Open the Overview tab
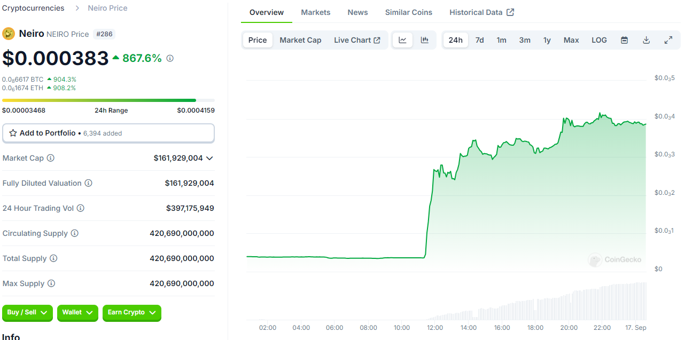The height and width of the screenshot is (340, 685). coord(267,12)
